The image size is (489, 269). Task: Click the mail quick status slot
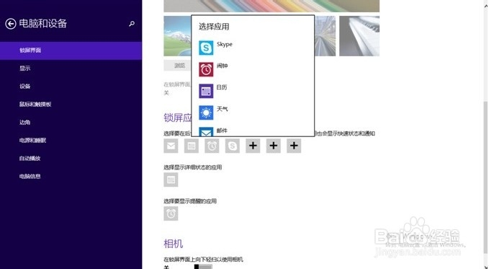coord(171,146)
